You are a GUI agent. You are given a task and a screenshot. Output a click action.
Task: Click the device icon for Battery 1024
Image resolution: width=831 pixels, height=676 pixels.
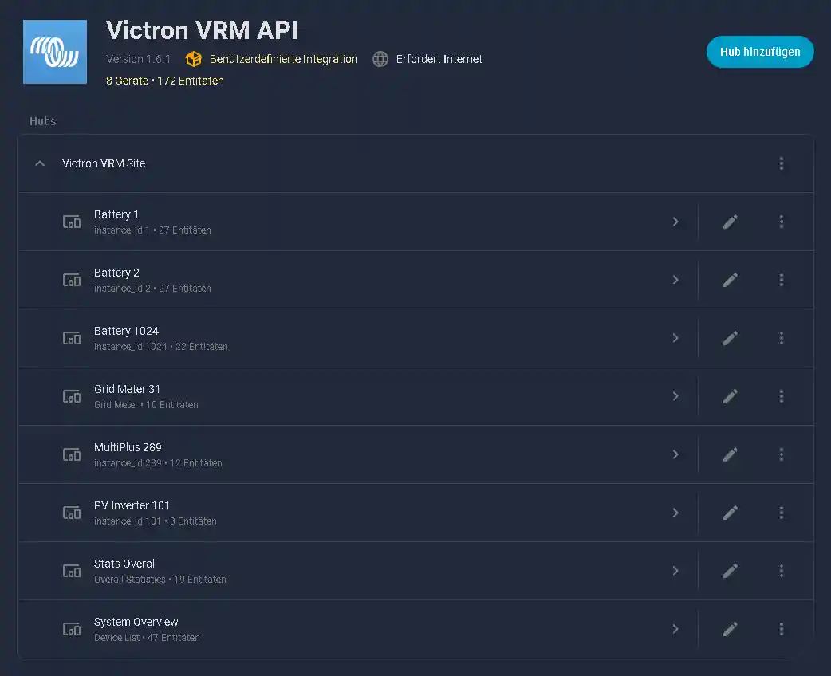tap(72, 339)
